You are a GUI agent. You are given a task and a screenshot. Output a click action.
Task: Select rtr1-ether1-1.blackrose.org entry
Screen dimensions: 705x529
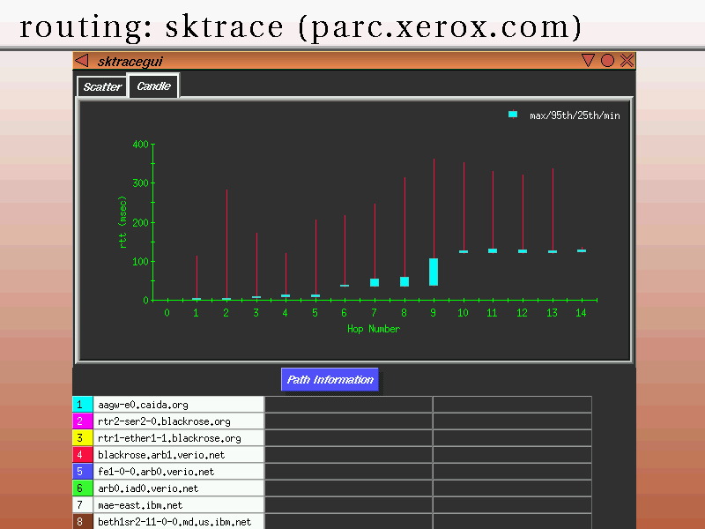pos(179,437)
